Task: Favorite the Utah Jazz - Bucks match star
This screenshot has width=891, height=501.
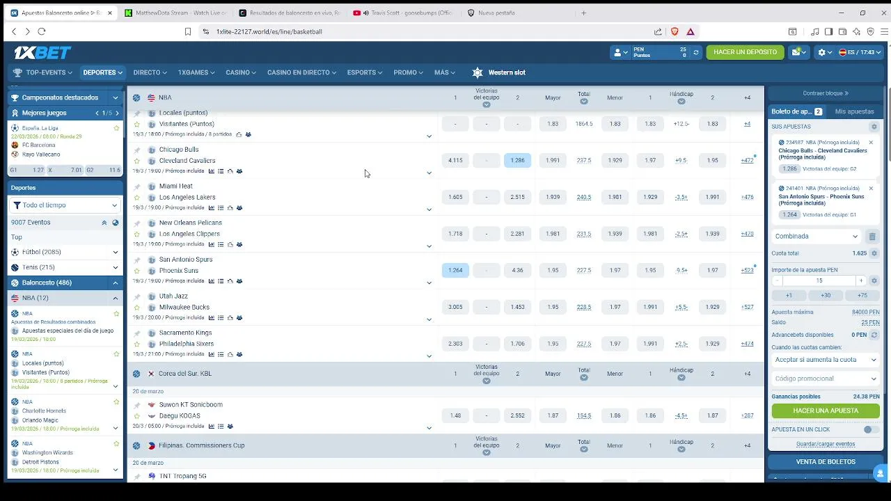Action: click(x=137, y=308)
